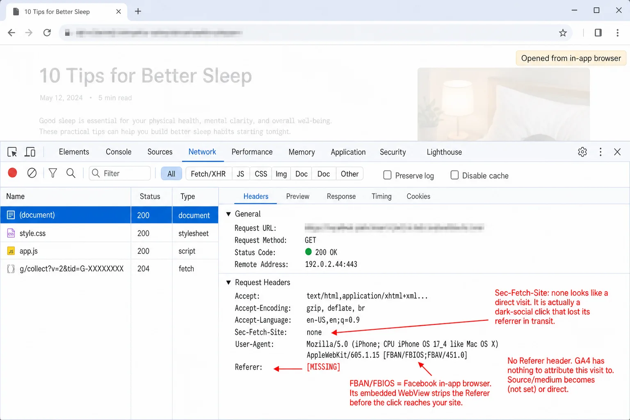Collapse the General section
Screen dimensions: 630x420
point(228,214)
